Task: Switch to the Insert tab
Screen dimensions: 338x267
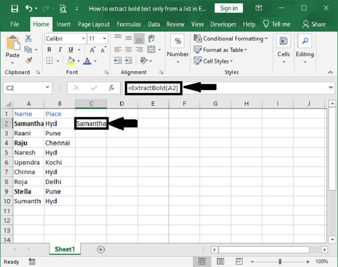Action: coord(63,24)
